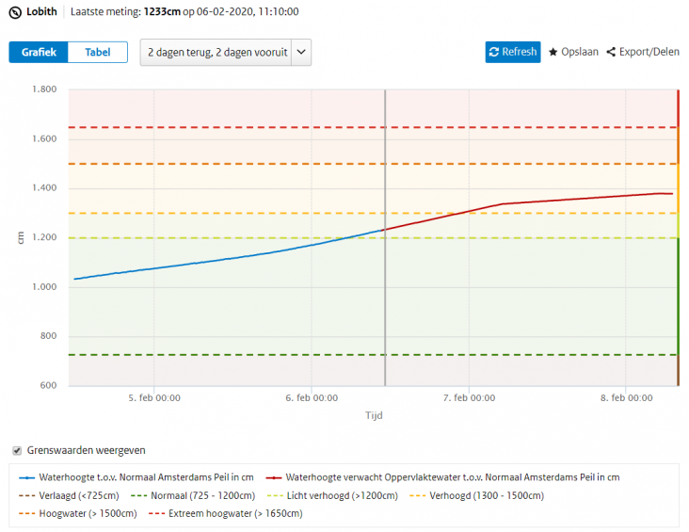689x532 pixels.
Task: Switch to the Tabel tab
Action: (98, 53)
